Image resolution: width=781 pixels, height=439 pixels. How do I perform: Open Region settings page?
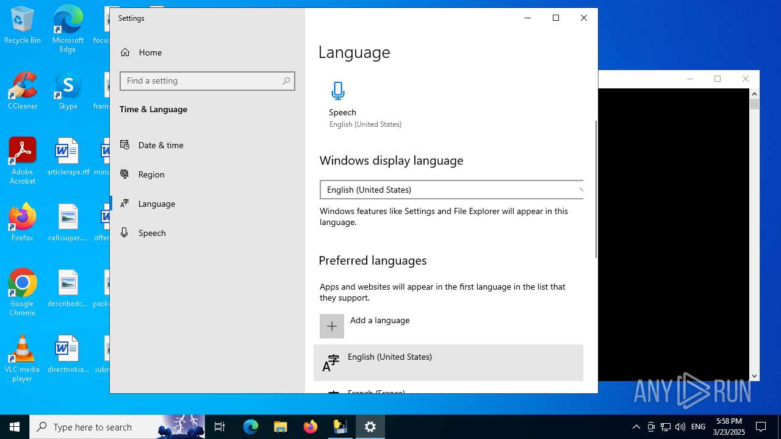[151, 174]
